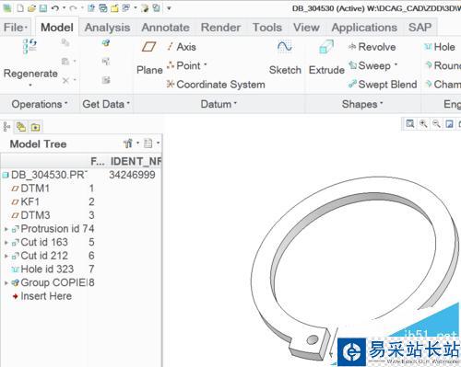Click the New file icon
The image size is (461, 367).
coord(20,8)
